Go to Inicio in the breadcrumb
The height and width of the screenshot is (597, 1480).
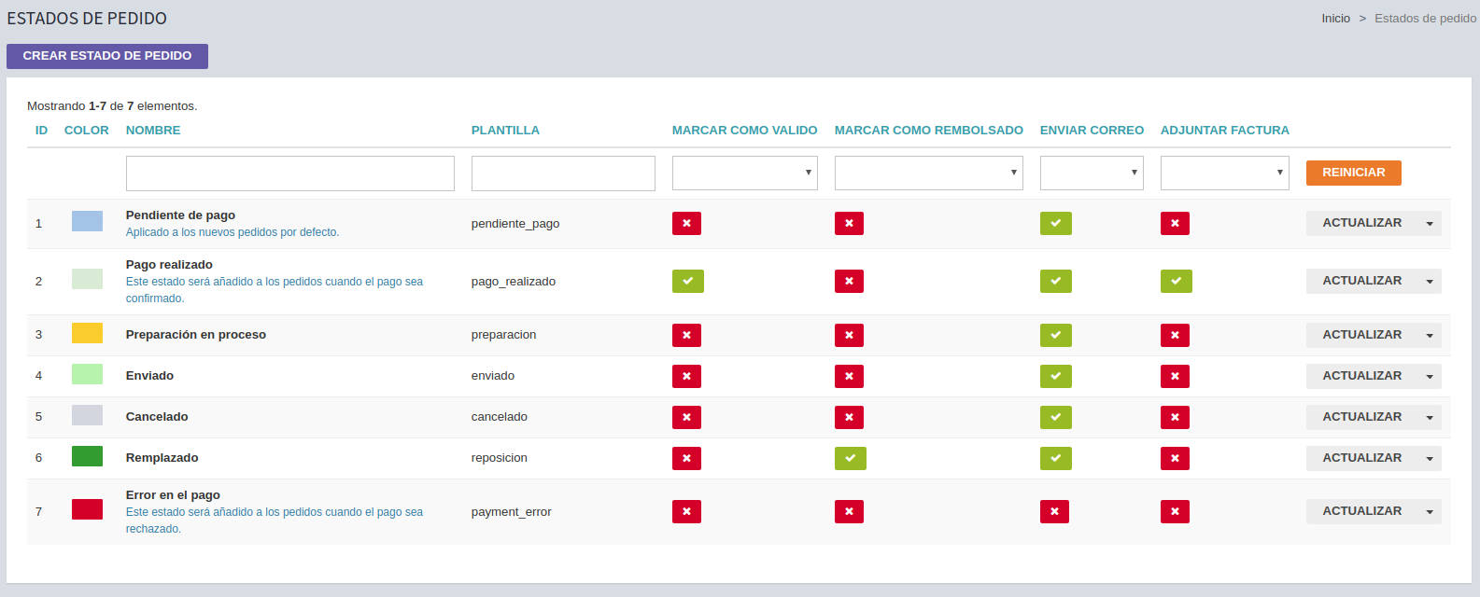[1335, 19]
